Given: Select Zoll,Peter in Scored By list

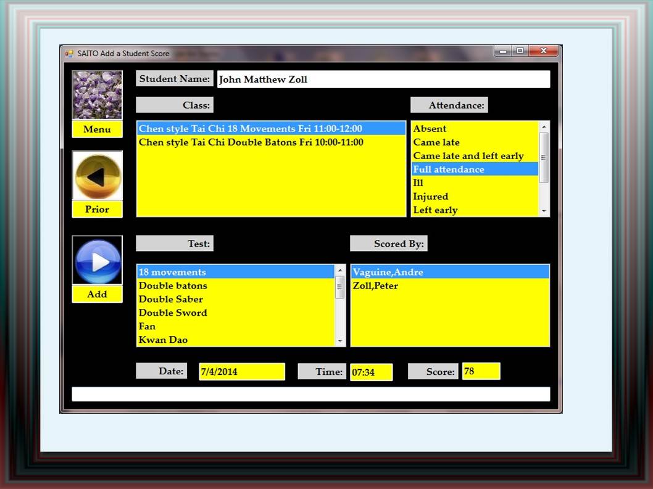Looking at the screenshot, I should tap(375, 286).
